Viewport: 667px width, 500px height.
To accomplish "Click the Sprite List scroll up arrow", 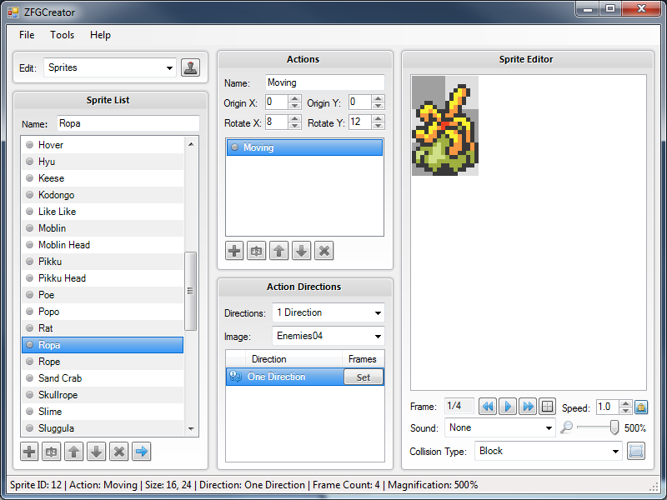I will pyautogui.click(x=191, y=144).
